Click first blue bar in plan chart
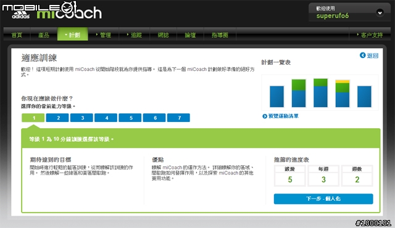The height and width of the screenshot is (228, 395). (276, 97)
